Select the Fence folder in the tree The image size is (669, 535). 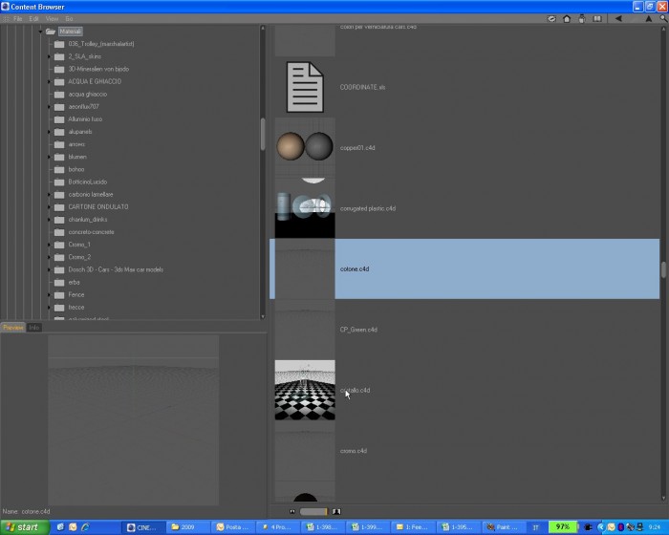(76, 295)
